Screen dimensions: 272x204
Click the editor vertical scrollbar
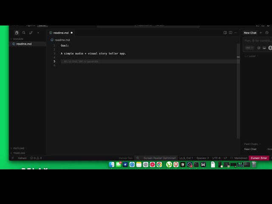point(238,91)
